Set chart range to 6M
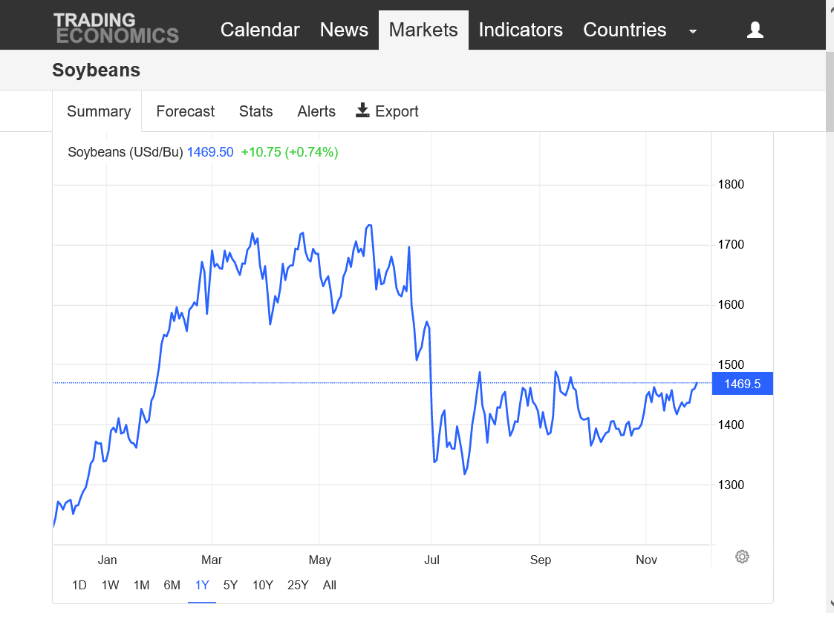The width and height of the screenshot is (834, 619). pyautogui.click(x=172, y=585)
